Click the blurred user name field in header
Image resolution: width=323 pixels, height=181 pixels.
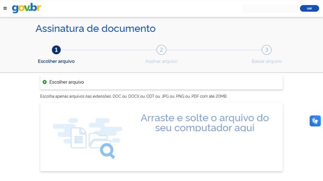click(x=270, y=8)
